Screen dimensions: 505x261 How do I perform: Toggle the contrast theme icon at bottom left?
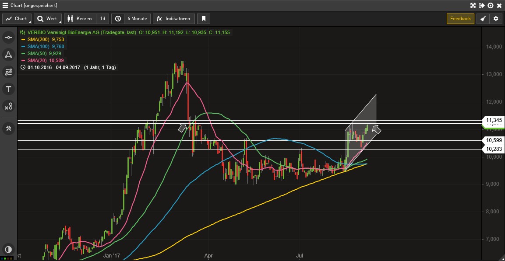pos(8,250)
